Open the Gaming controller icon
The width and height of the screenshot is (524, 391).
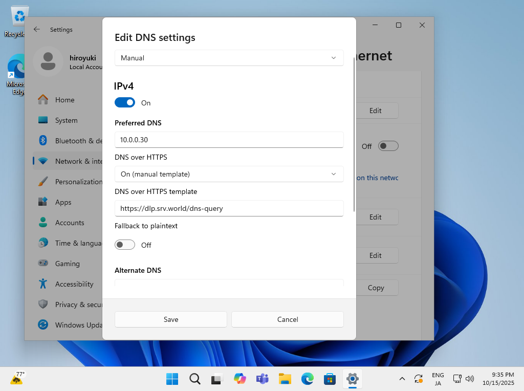point(43,264)
